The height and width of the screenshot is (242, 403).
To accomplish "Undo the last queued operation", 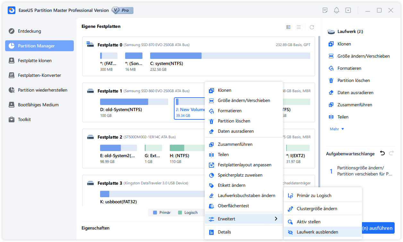I will coord(382,153).
